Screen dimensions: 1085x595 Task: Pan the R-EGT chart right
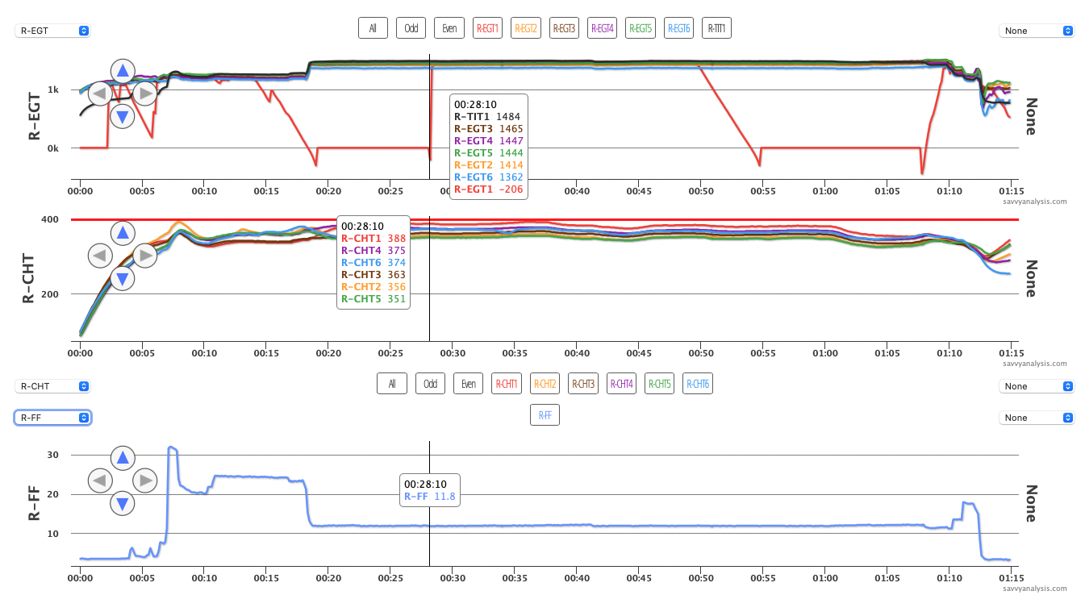click(x=144, y=94)
